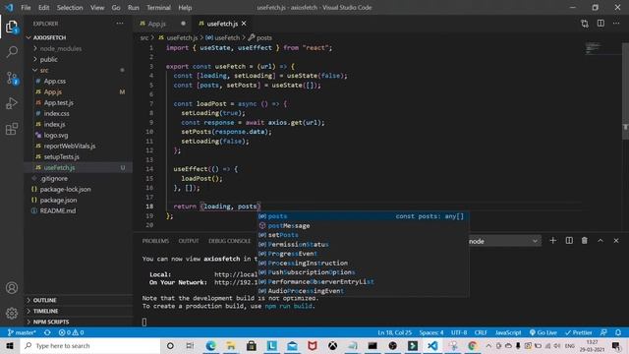629x354 pixels.
Task: Open Visual Studio Code from taskbar
Action: click(432, 345)
